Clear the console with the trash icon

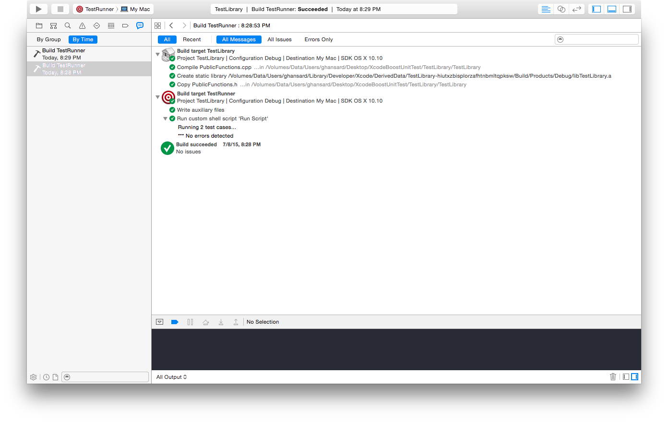613,376
